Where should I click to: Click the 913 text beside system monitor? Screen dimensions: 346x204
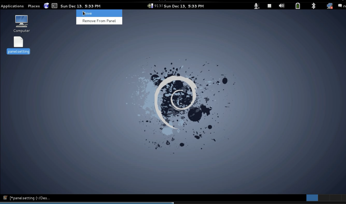tap(158, 6)
